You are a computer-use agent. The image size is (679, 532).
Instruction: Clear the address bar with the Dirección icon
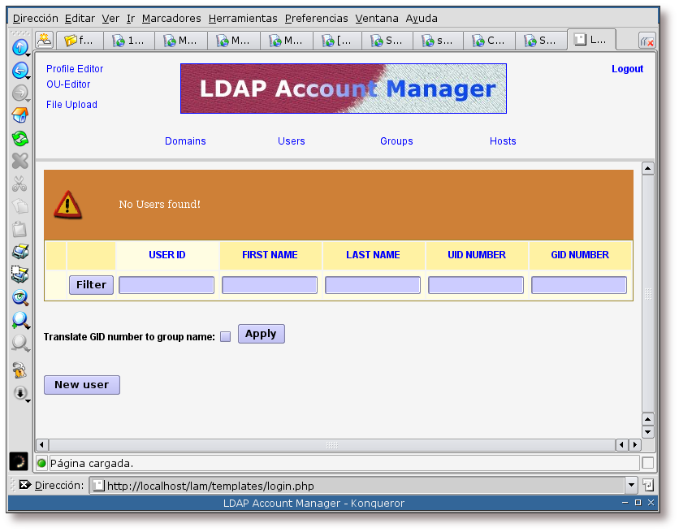24,485
